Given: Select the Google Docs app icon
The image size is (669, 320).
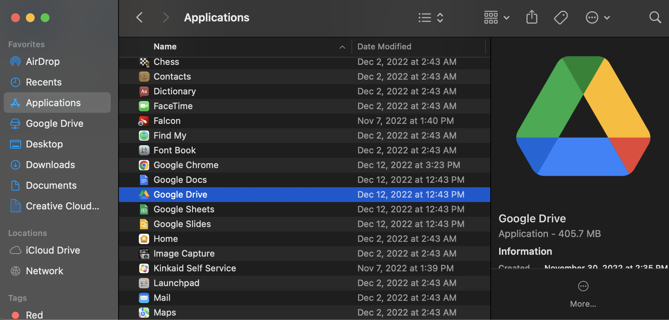Looking at the screenshot, I should [x=144, y=180].
